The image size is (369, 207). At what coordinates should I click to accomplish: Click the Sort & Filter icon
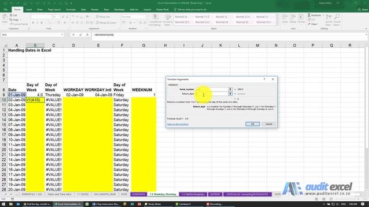[329, 17]
